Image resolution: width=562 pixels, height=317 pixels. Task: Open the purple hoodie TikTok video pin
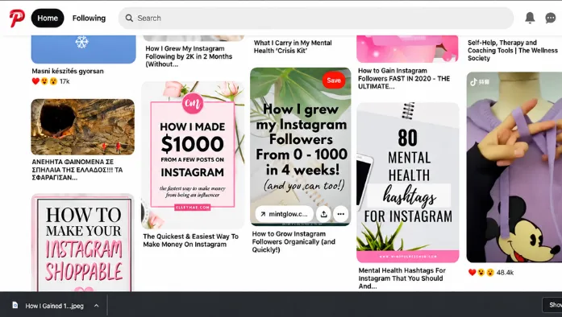[x=514, y=167]
